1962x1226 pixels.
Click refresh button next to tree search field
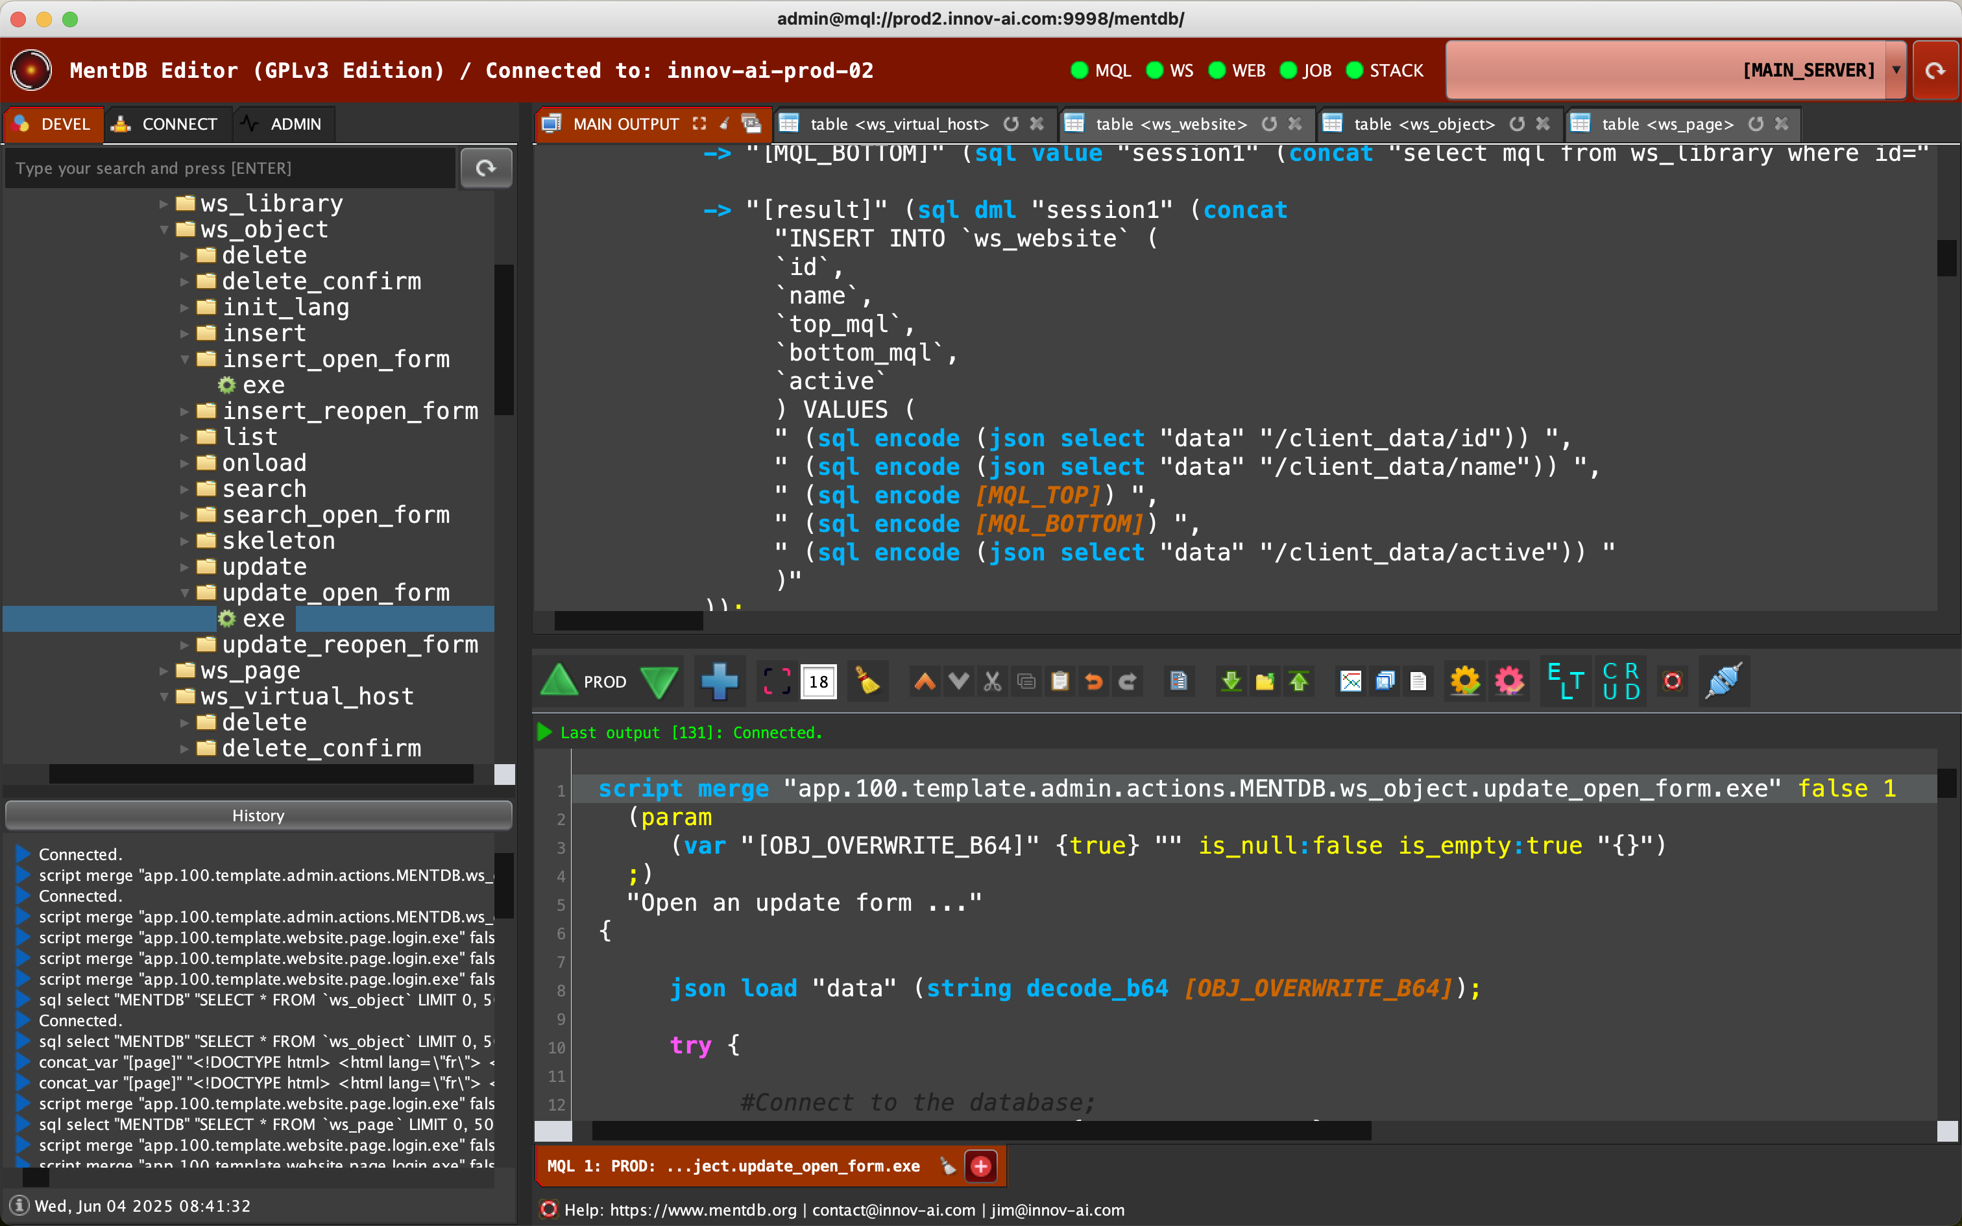(486, 168)
